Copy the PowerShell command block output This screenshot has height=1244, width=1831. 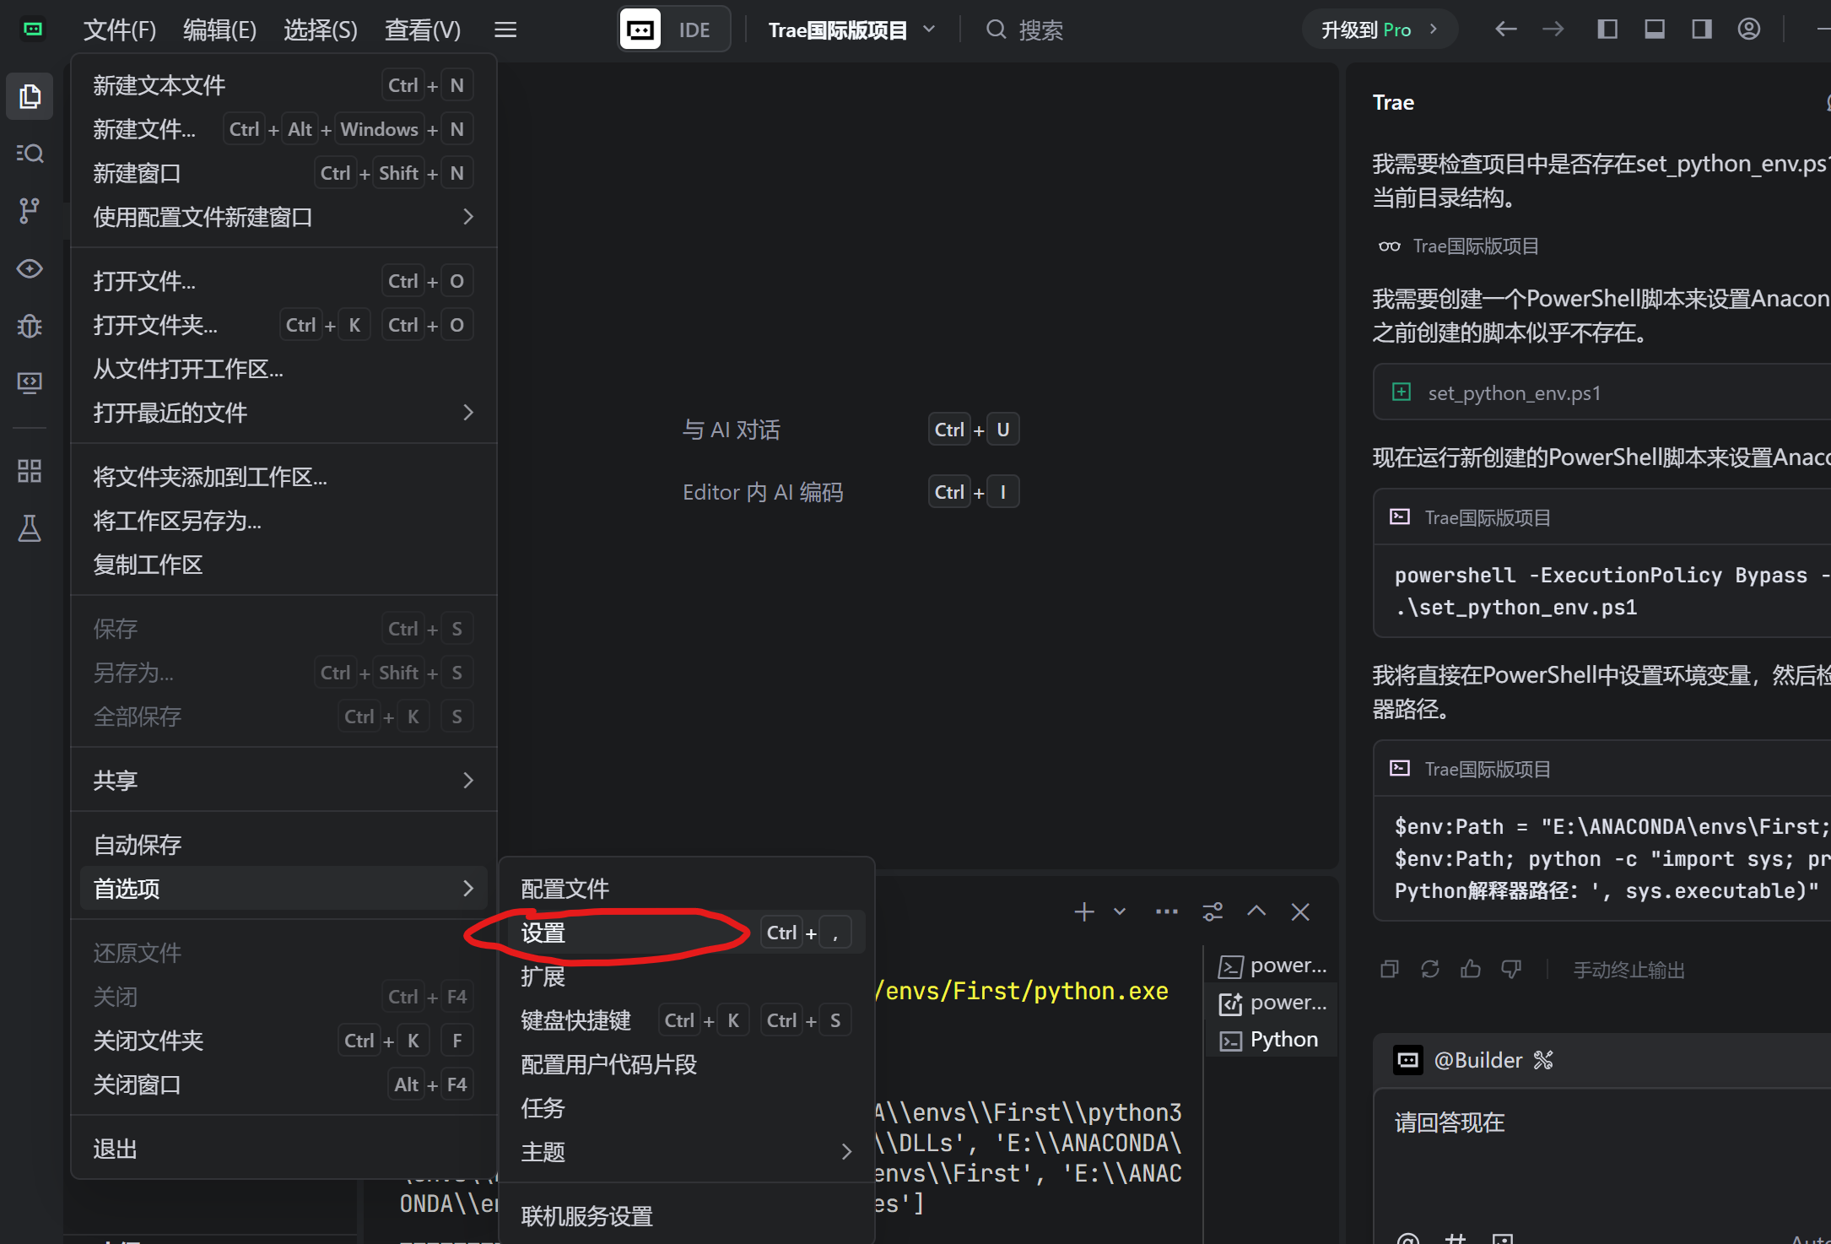(x=1390, y=969)
